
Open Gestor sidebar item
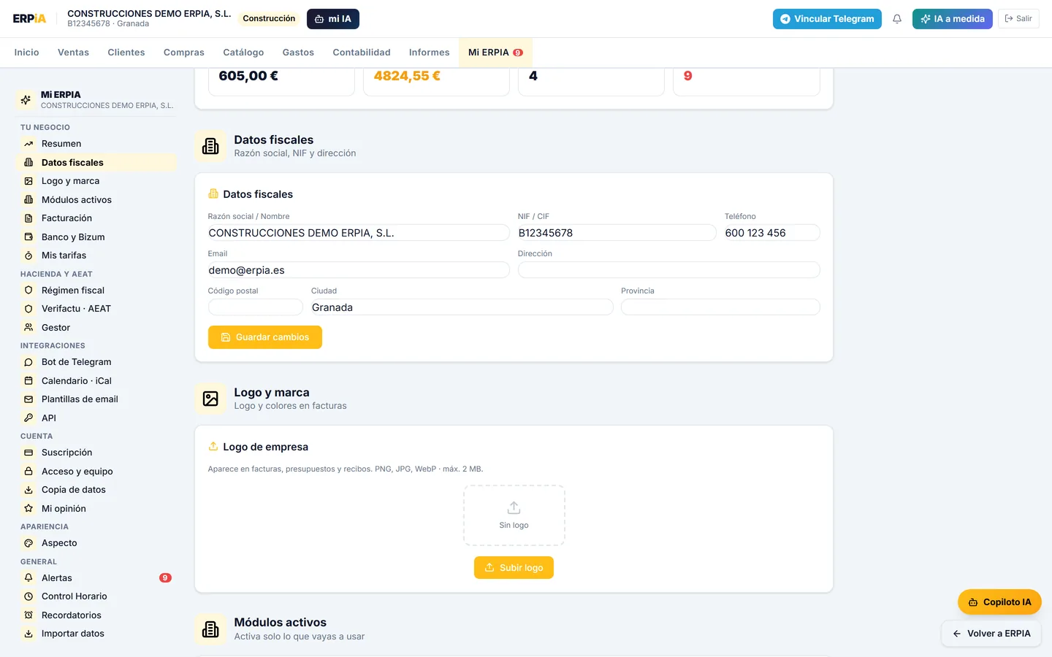[x=96, y=328]
